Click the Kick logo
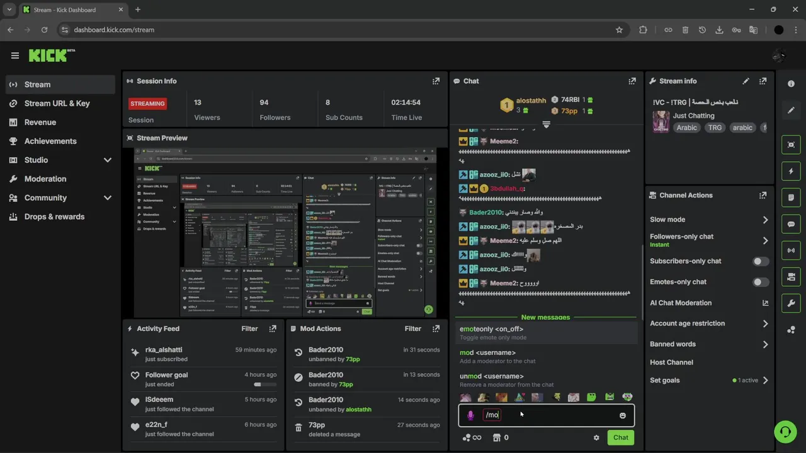Viewport: 806px width, 453px height. (52, 55)
